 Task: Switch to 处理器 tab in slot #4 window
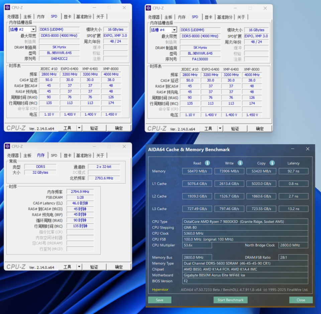[x=154, y=17]
